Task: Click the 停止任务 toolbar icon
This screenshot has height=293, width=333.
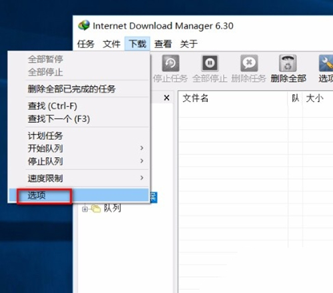Action: point(170,63)
